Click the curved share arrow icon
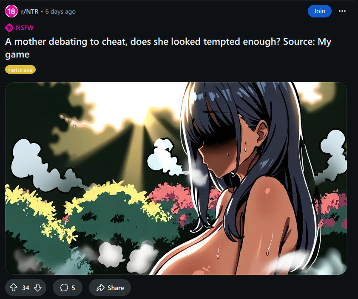Image resolution: width=358 pixels, height=299 pixels. [x=100, y=287]
